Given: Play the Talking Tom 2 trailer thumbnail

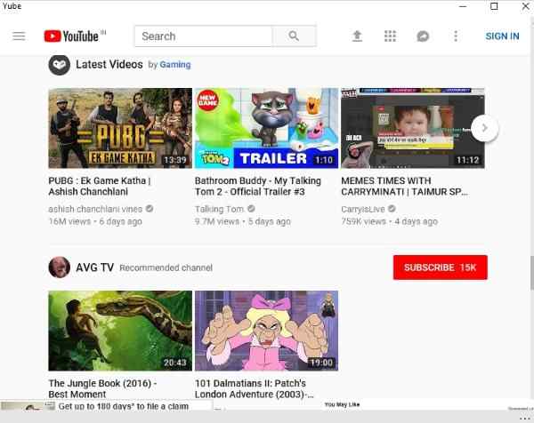Looking at the screenshot, I should tap(267, 128).
